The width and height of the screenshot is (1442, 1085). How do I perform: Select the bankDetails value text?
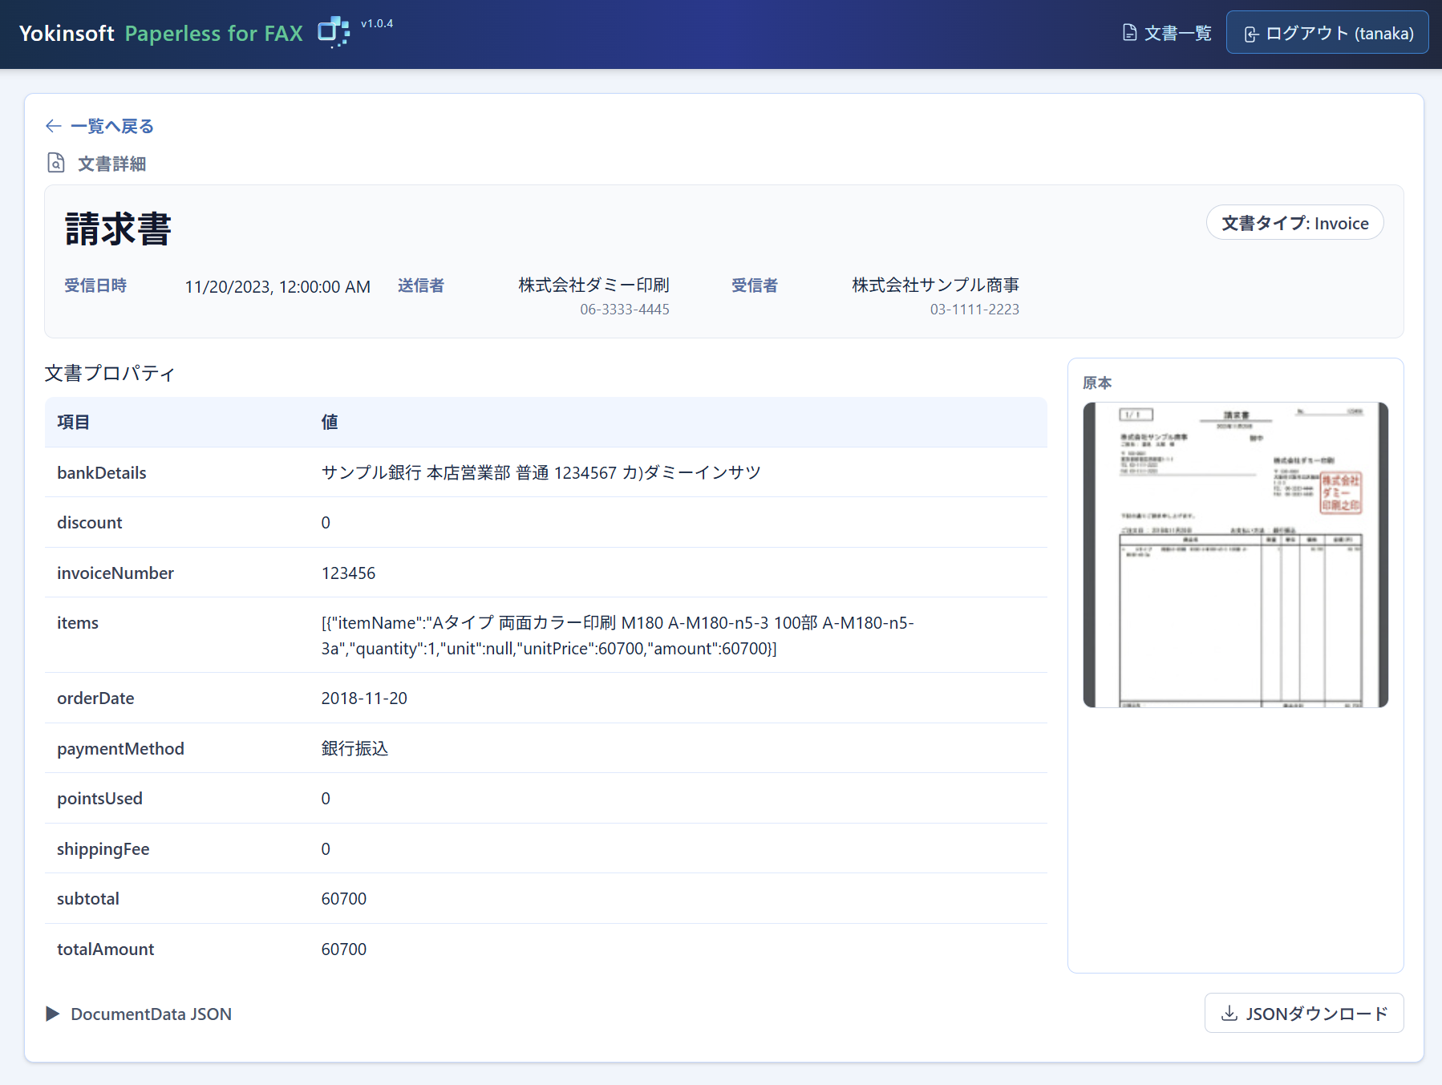[x=541, y=472]
